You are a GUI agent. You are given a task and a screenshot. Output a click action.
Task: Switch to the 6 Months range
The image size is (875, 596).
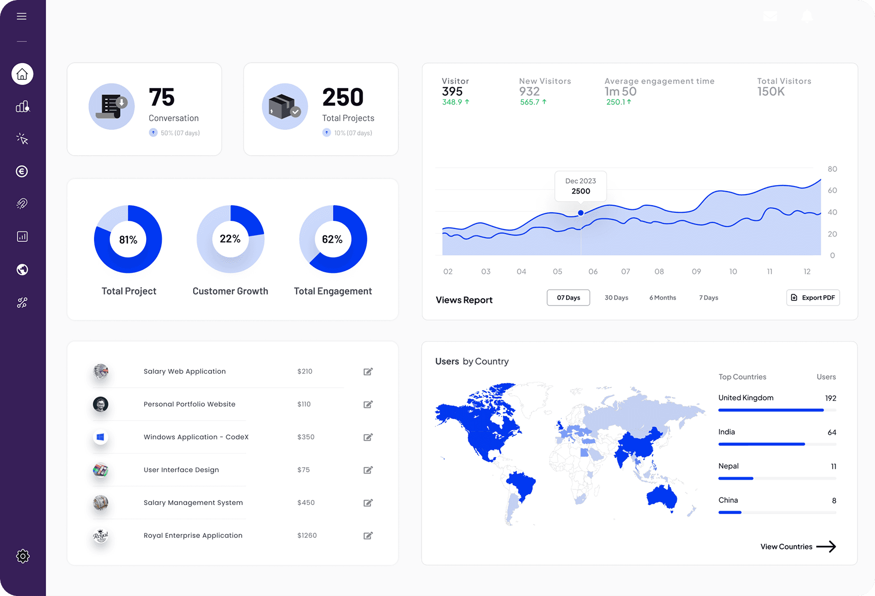[663, 298]
